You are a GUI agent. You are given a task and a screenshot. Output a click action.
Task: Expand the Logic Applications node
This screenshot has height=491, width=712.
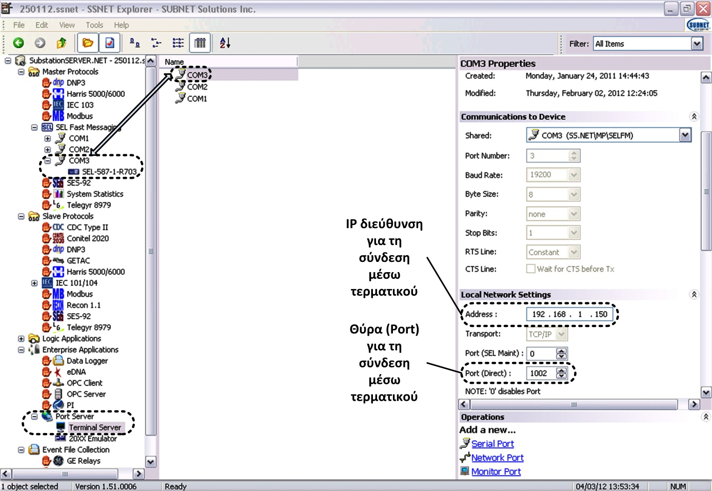pos(21,339)
